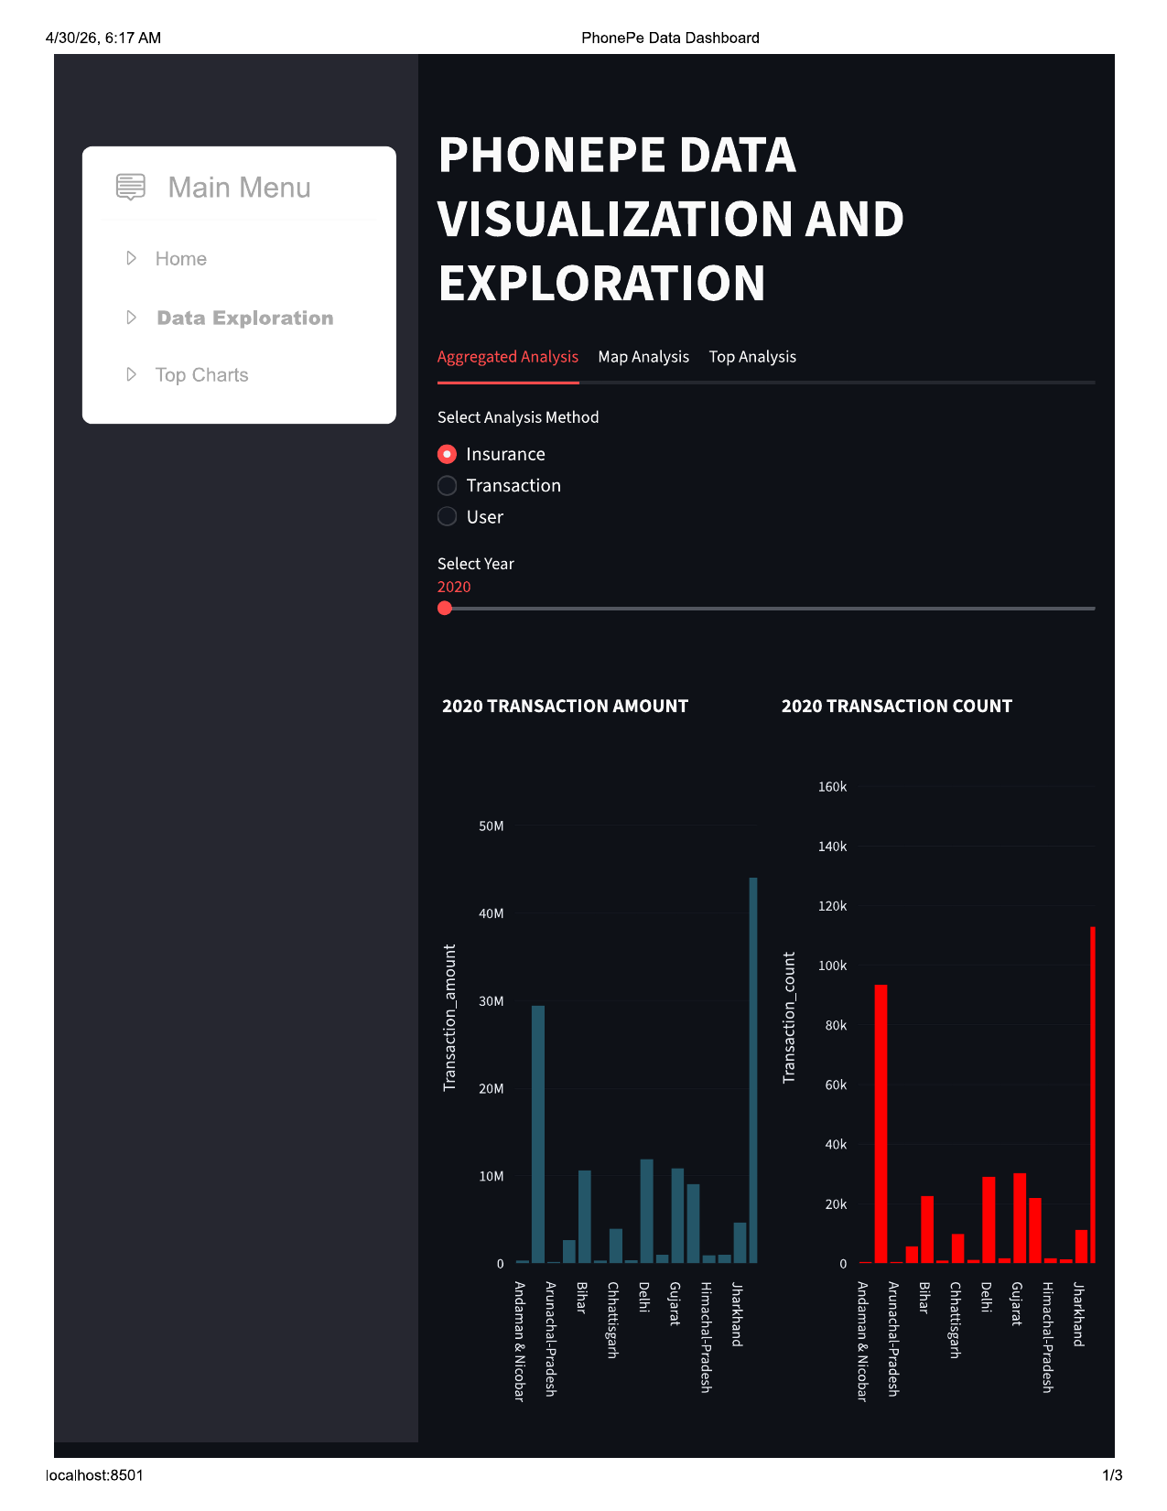Click the Bihar label under Transaction Count chart

tap(924, 1298)
